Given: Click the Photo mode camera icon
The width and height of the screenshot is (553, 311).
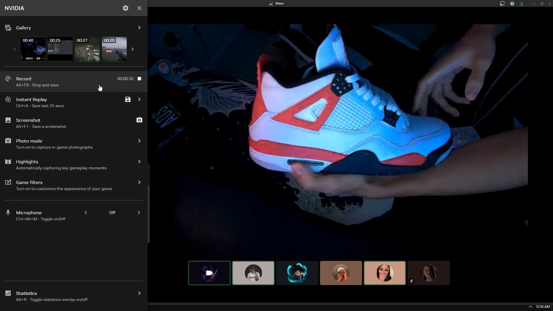Looking at the screenshot, I should [x=8, y=141].
